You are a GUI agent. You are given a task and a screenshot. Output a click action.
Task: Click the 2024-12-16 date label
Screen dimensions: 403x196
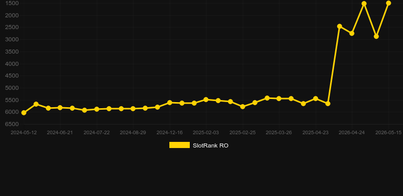point(170,133)
